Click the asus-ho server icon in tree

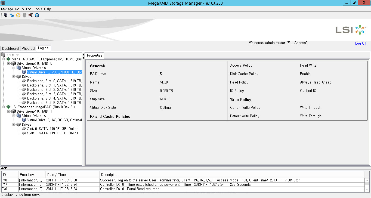[x=3, y=55]
